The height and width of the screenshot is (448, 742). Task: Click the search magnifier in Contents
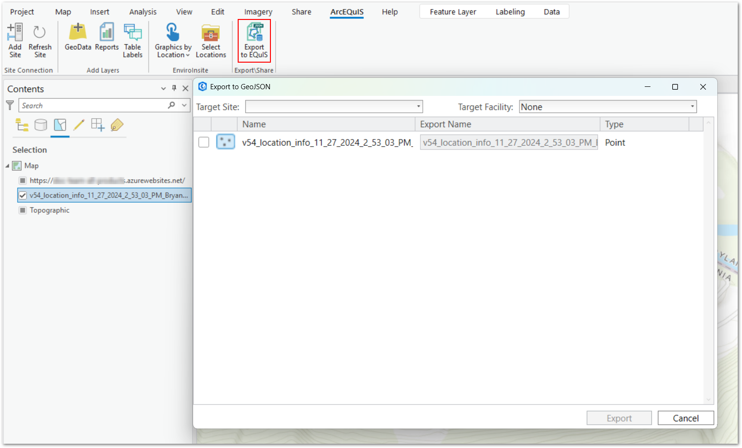click(171, 105)
